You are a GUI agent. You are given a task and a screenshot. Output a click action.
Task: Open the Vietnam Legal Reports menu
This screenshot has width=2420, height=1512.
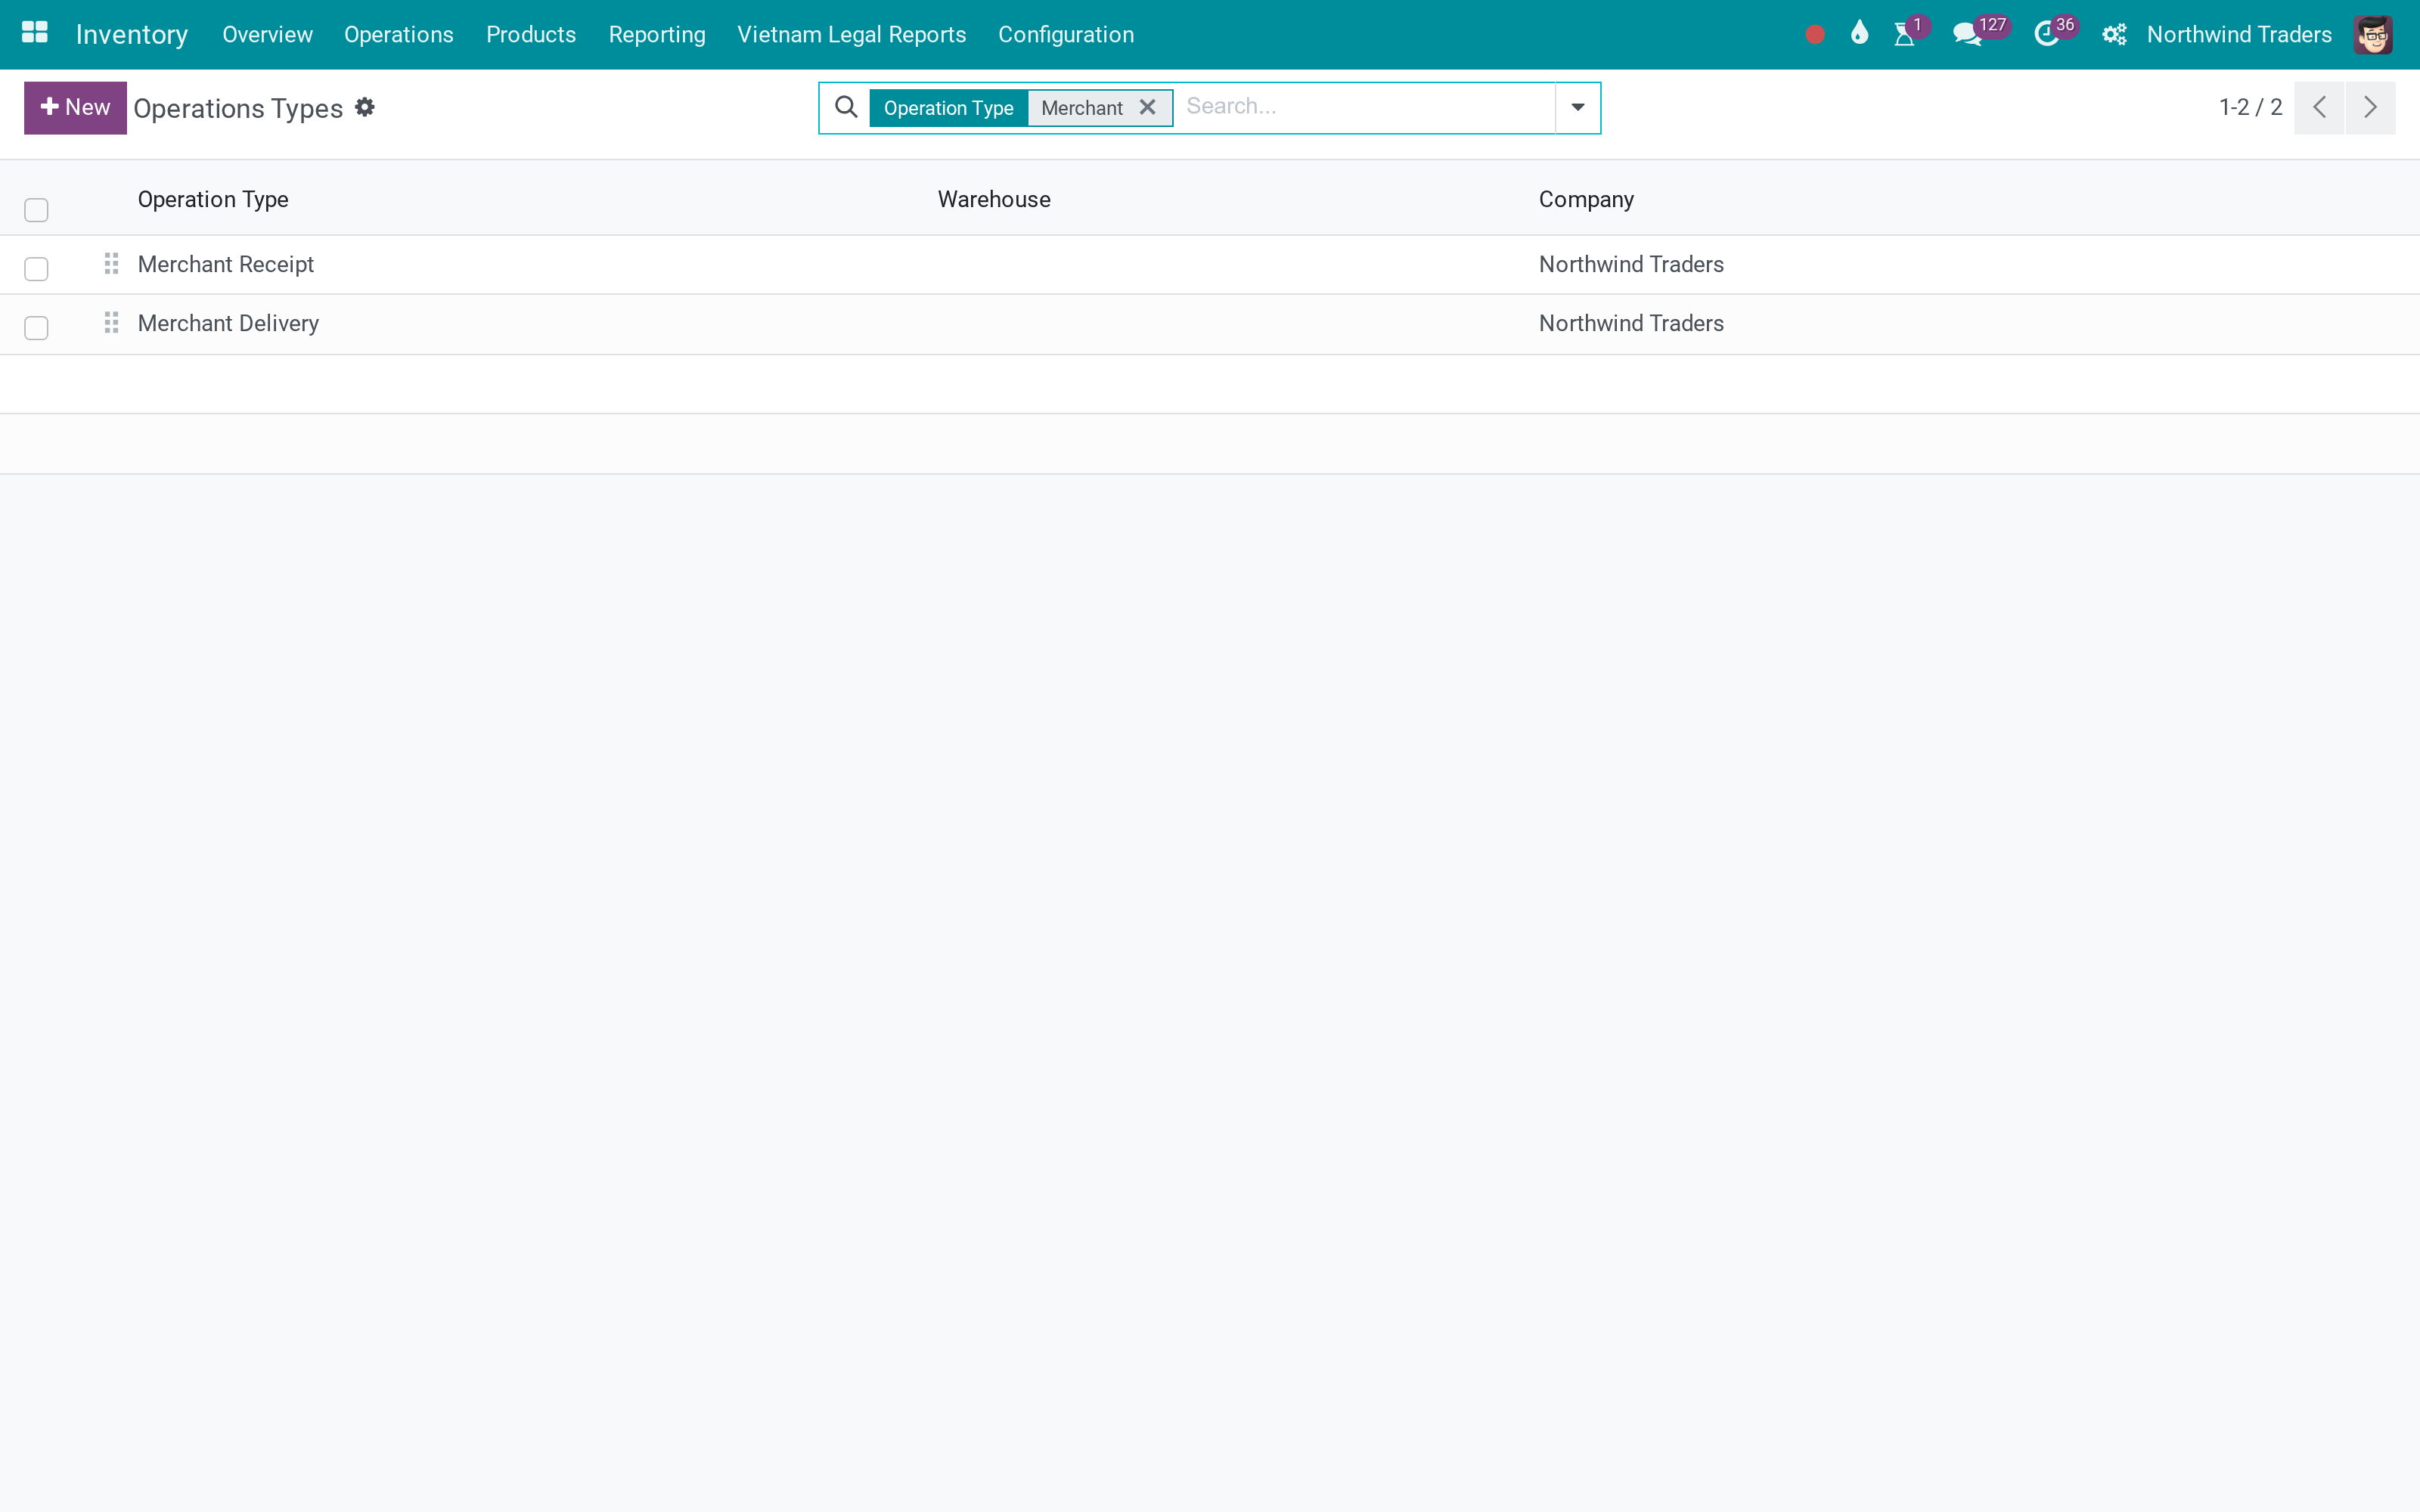point(852,35)
